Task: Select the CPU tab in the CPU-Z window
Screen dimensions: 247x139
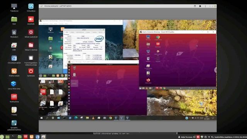Action: point(67,32)
